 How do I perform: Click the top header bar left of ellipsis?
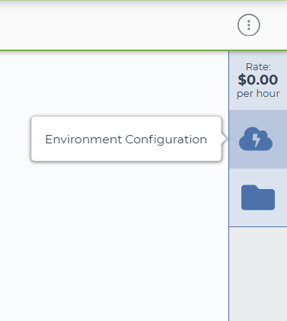(x=116, y=25)
